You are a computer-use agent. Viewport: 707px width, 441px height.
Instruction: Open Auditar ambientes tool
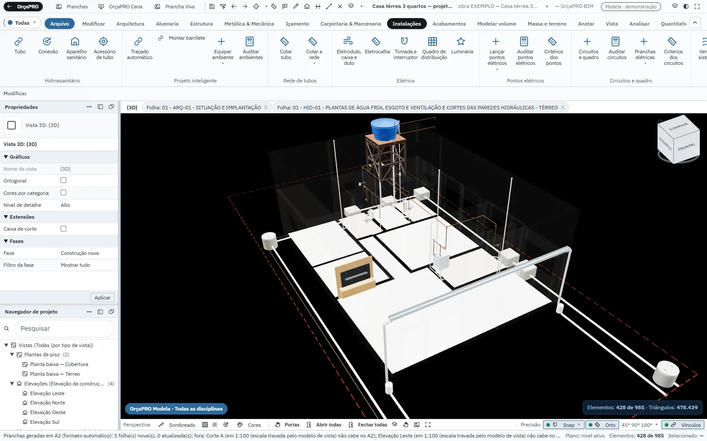pyautogui.click(x=251, y=49)
